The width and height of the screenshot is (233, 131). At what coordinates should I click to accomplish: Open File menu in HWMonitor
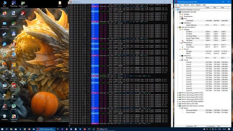(x=176, y=5)
